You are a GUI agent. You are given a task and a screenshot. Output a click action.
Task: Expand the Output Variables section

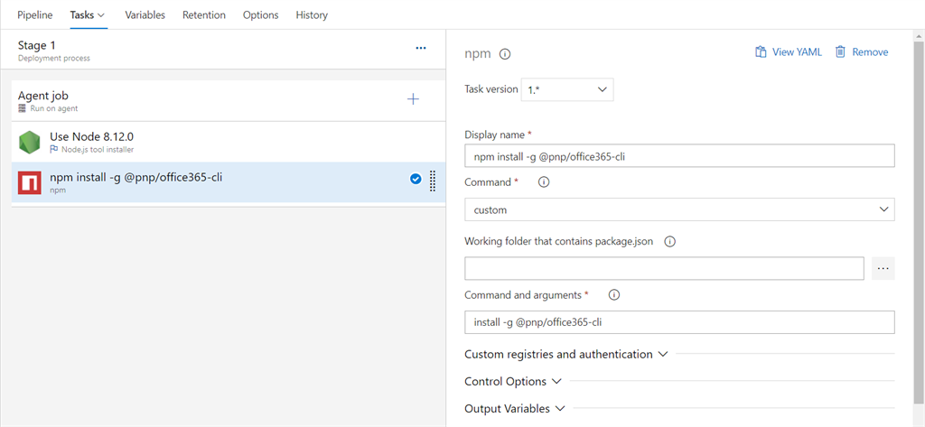tap(515, 409)
